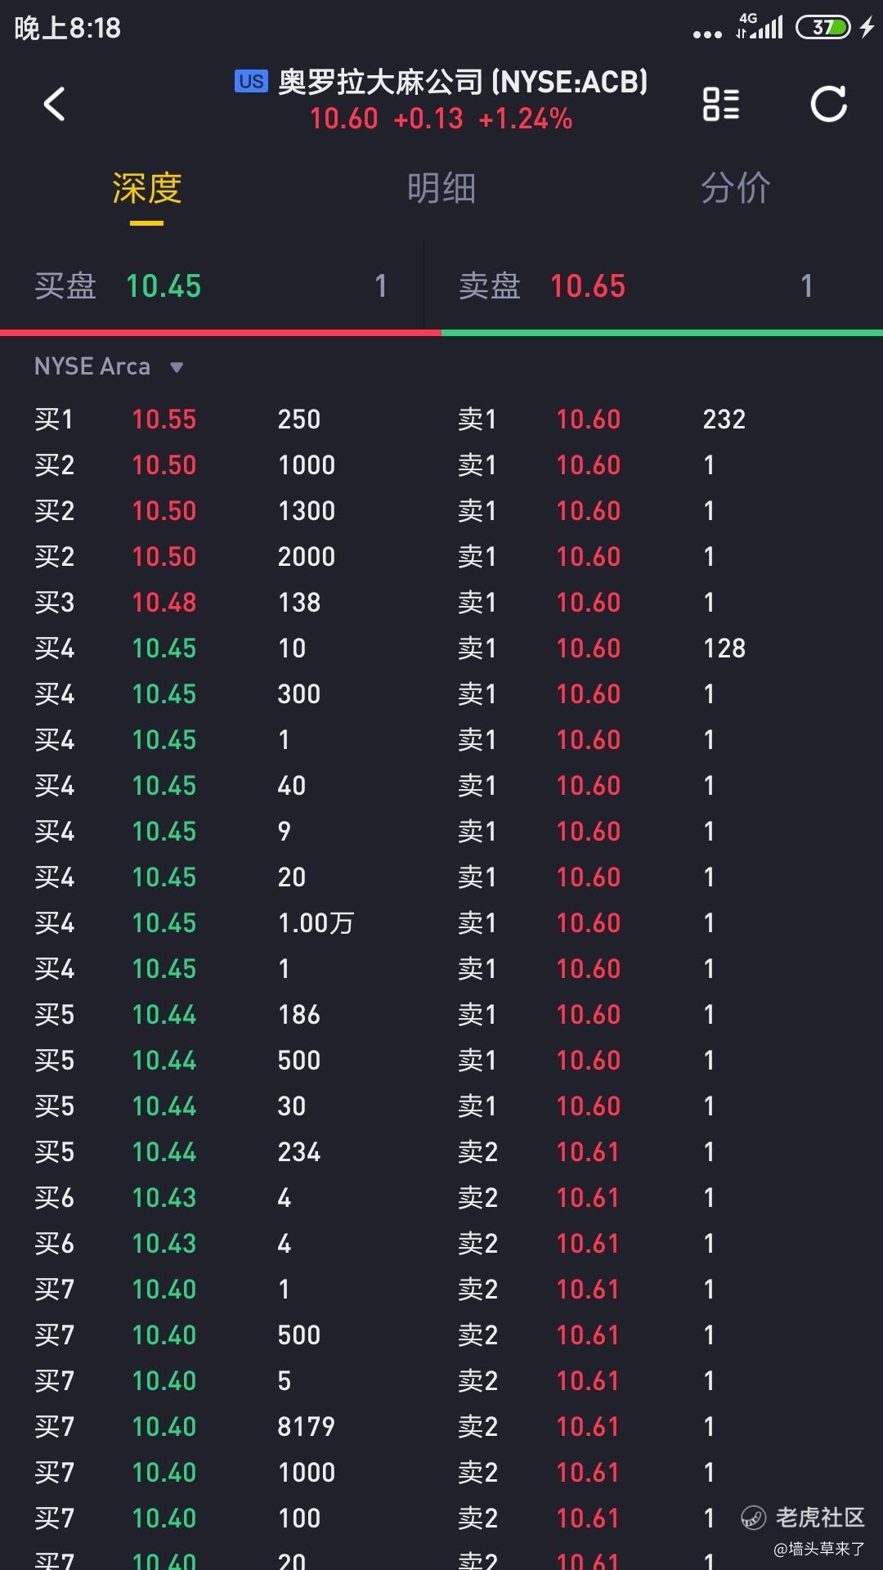Viewport: 883px width, 1570px height.
Task: Switch to the 明细 tab
Action: click(x=441, y=189)
